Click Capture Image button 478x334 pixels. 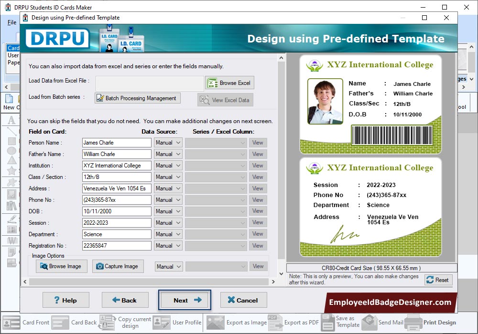pos(118,266)
